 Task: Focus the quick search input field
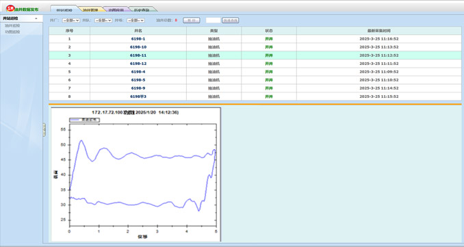[213, 21]
